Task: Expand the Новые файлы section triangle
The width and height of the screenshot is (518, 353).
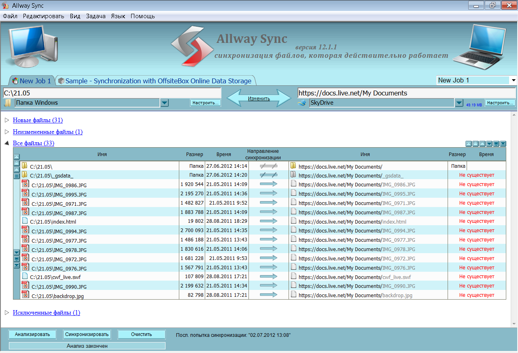Action: click(x=6, y=120)
